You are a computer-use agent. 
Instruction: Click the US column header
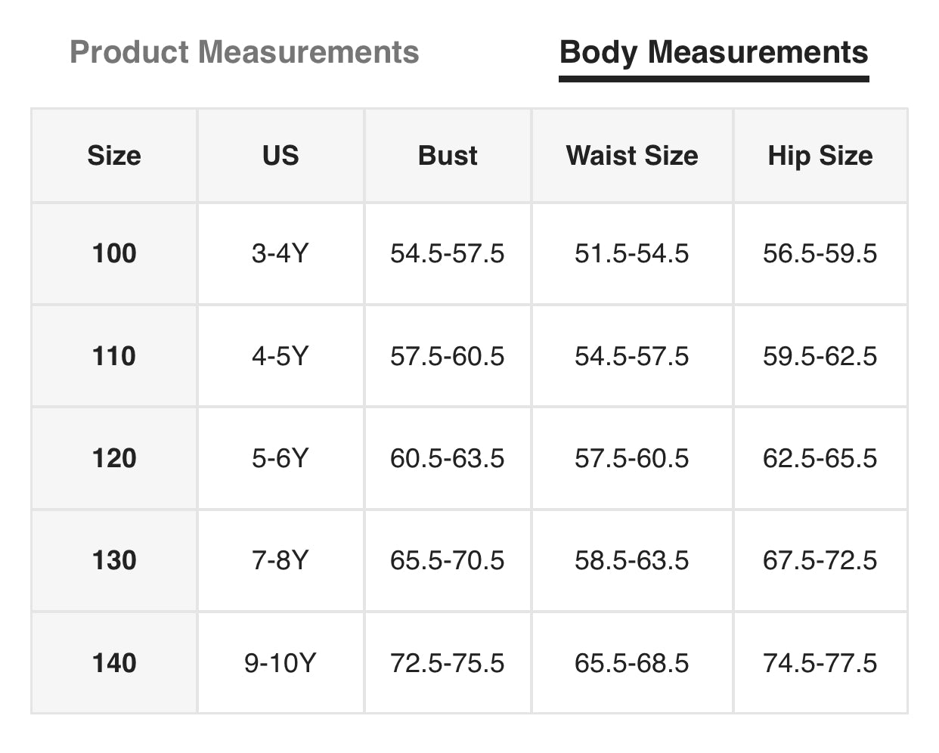280,156
